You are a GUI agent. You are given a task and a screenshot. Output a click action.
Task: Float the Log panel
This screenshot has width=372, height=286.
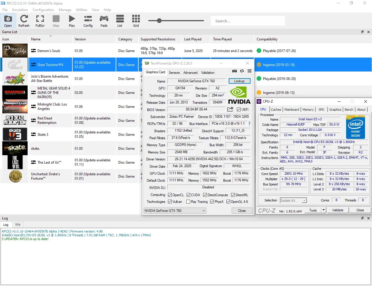pos(362,218)
